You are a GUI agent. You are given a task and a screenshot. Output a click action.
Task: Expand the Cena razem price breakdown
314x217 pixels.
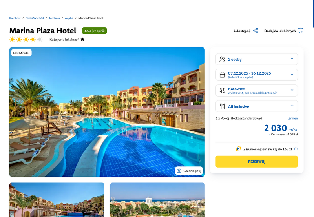(x=283, y=134)
